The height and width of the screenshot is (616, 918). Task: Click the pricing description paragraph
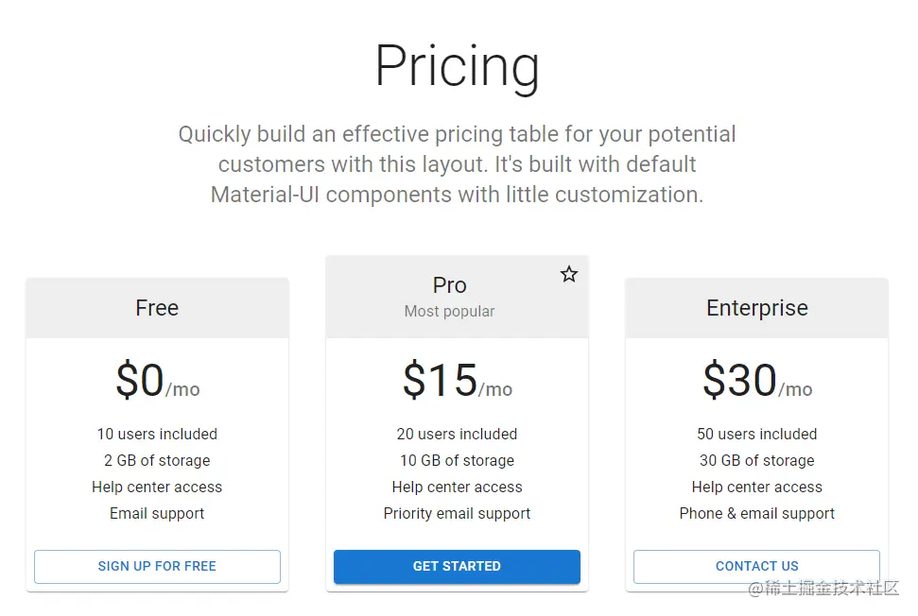click(x=458, y=164)
